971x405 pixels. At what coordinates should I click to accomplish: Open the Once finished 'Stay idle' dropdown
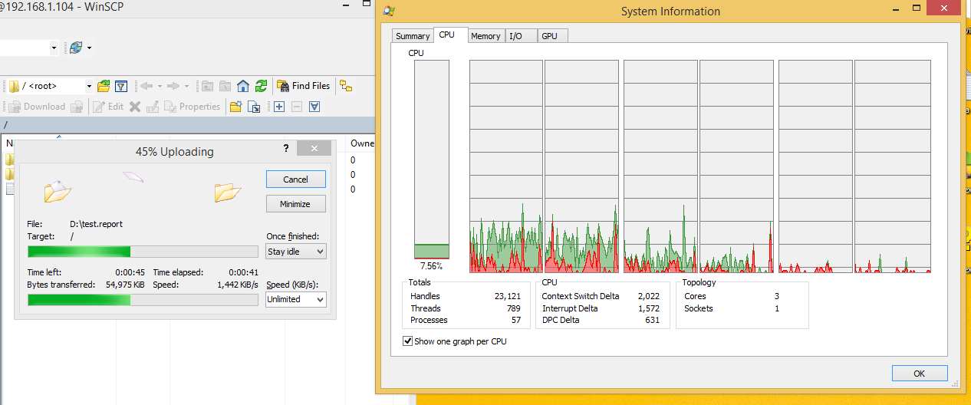295,252
